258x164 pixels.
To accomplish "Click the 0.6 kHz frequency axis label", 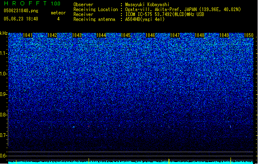I will click(x=3, y=156).
